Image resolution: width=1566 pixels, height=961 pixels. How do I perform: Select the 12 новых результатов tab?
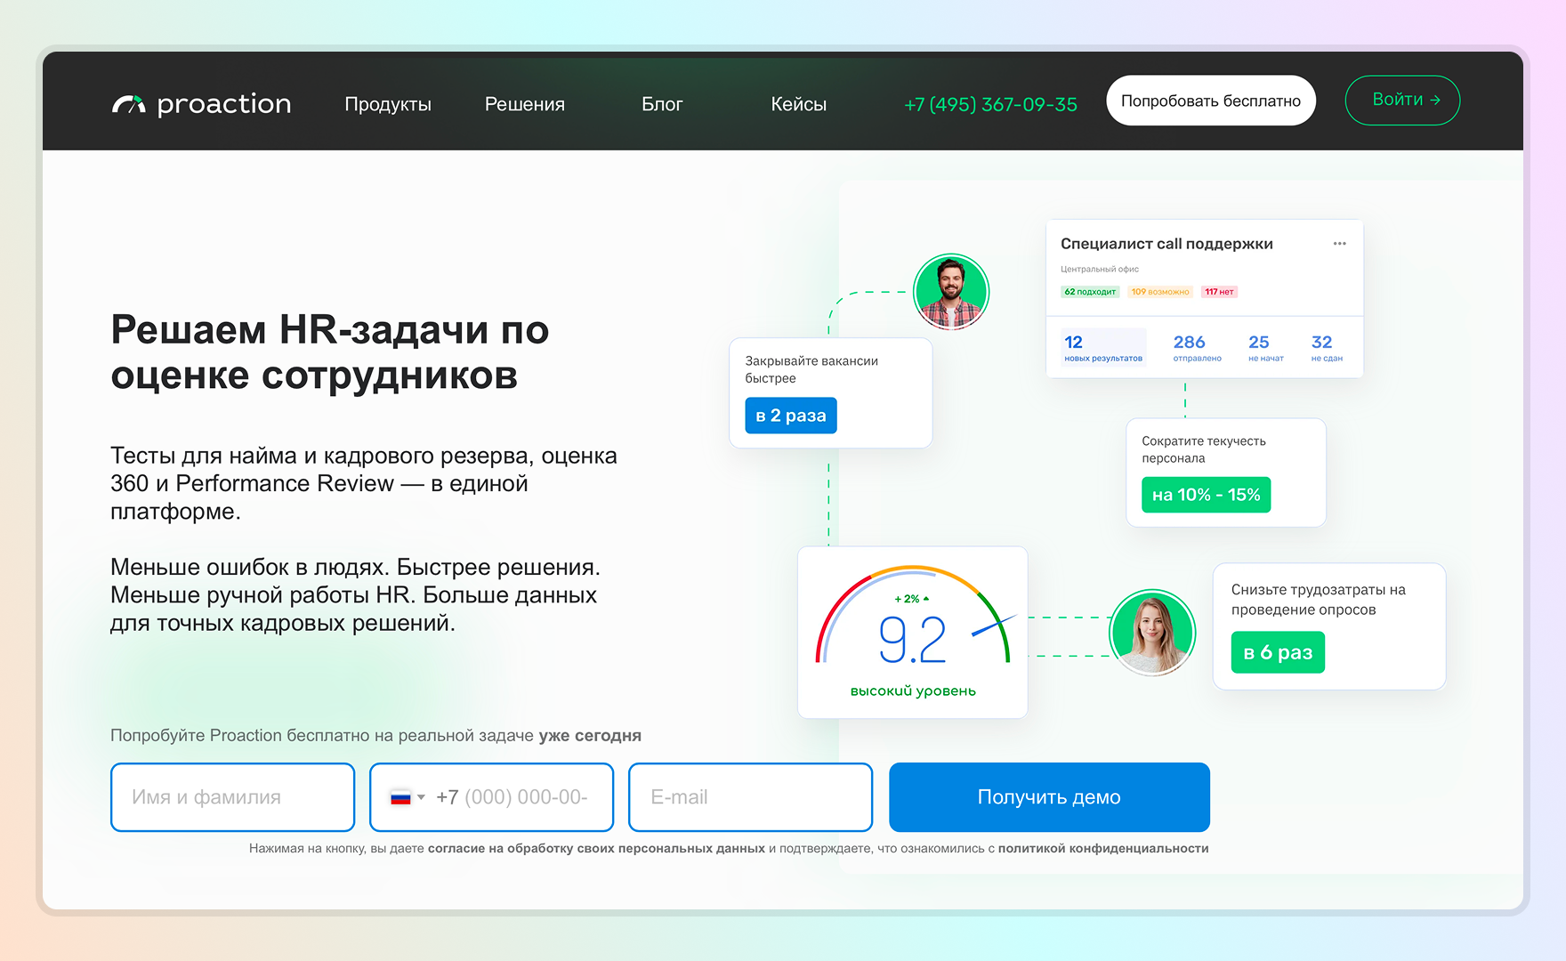tap(1103, 347)
